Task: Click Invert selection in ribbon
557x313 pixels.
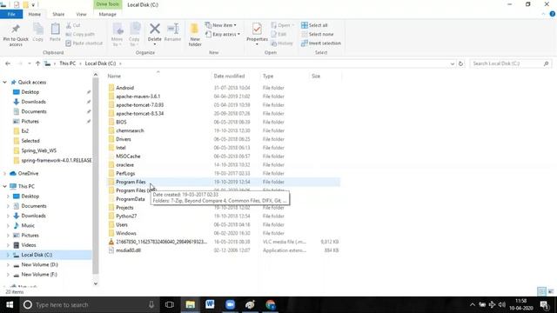Action: click(321, 43)
